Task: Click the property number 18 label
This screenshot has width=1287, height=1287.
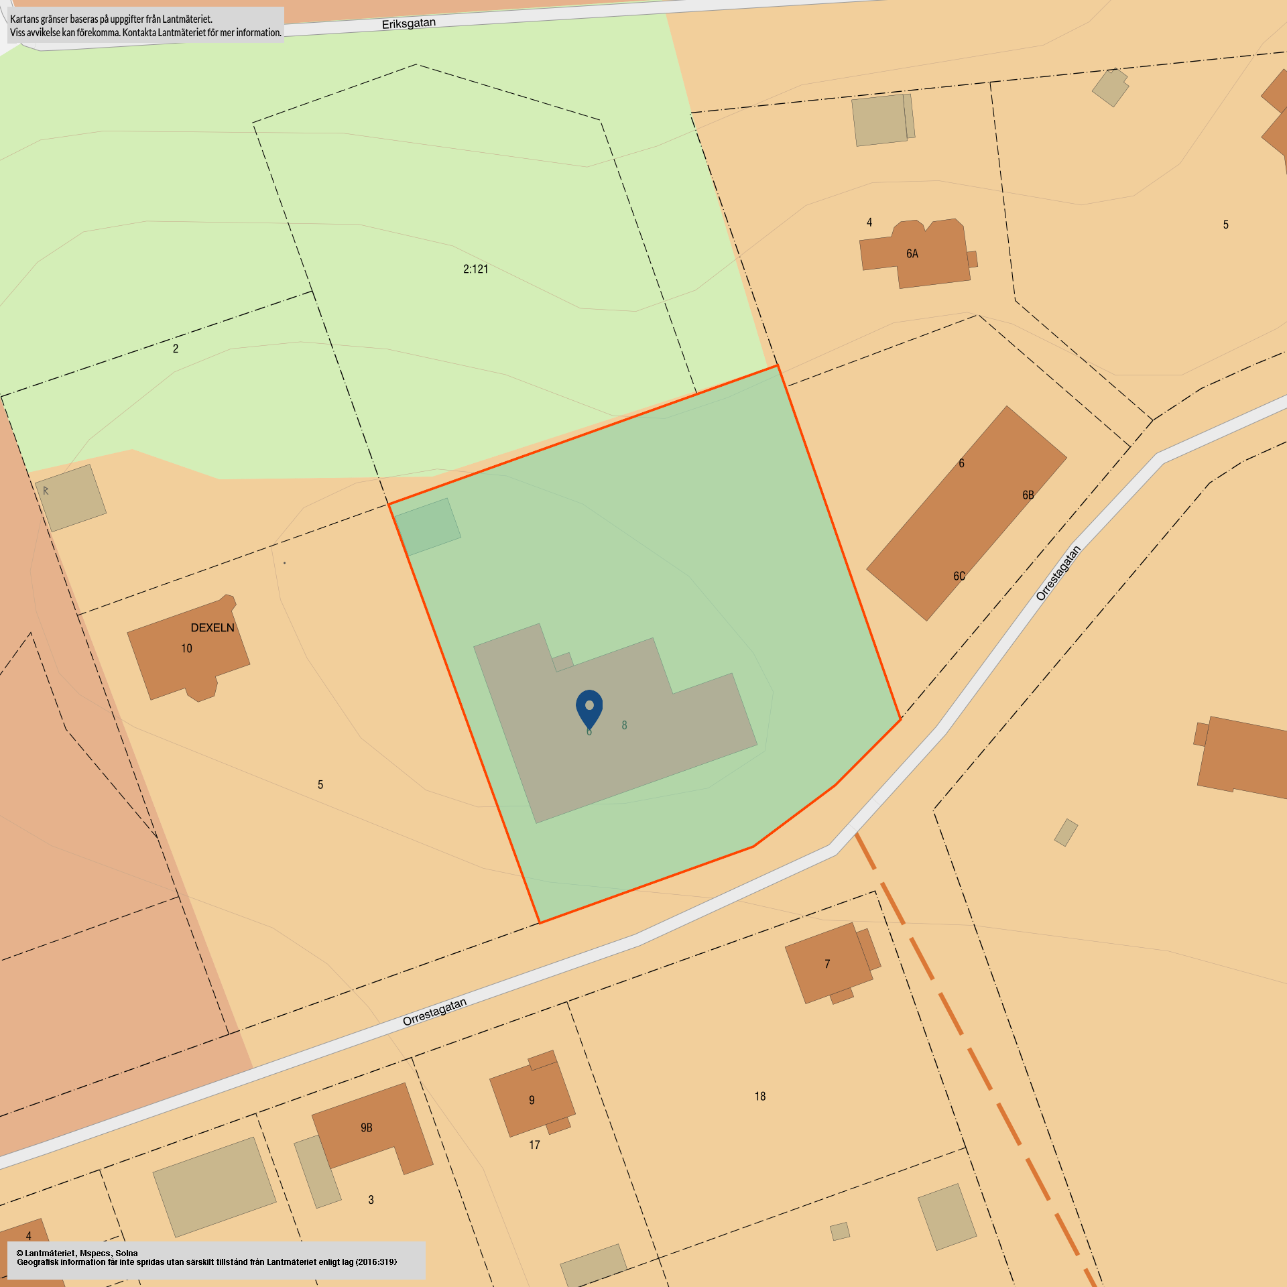Action: tap(759, 1096)
